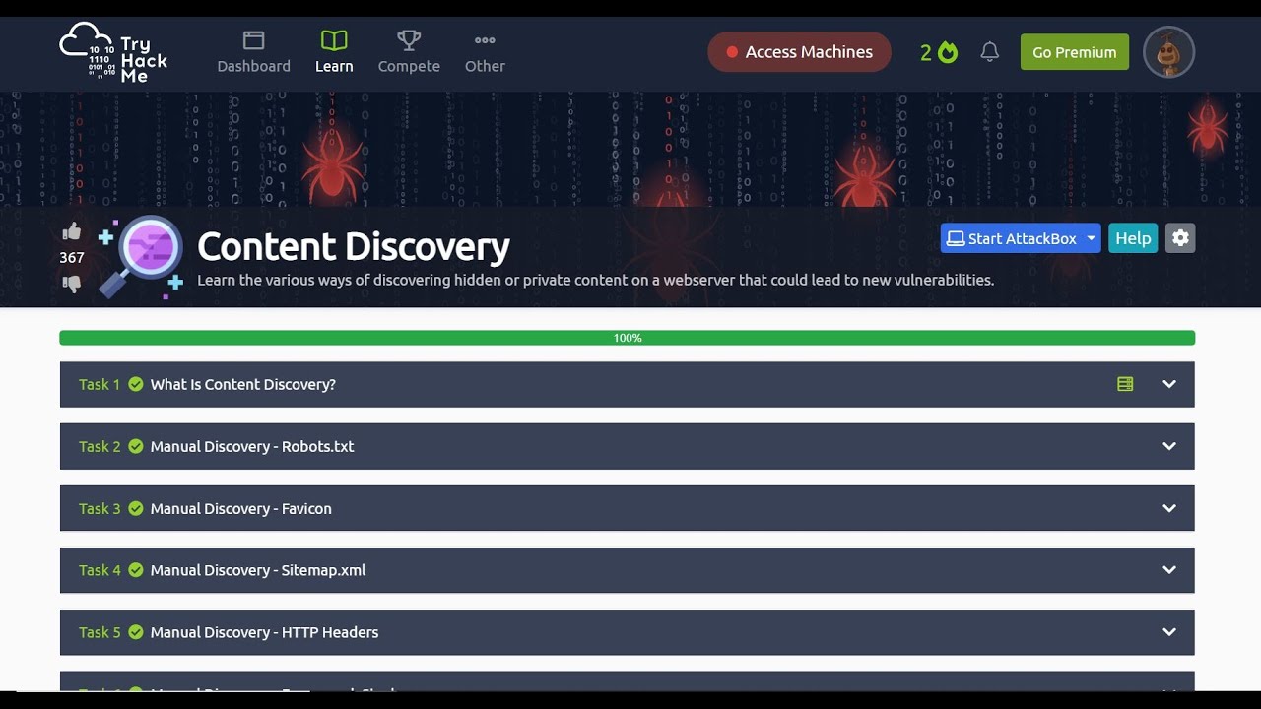Click the Task 4 completed checkmark
This screenshot has height=709, width=1261.
point(136,570)
